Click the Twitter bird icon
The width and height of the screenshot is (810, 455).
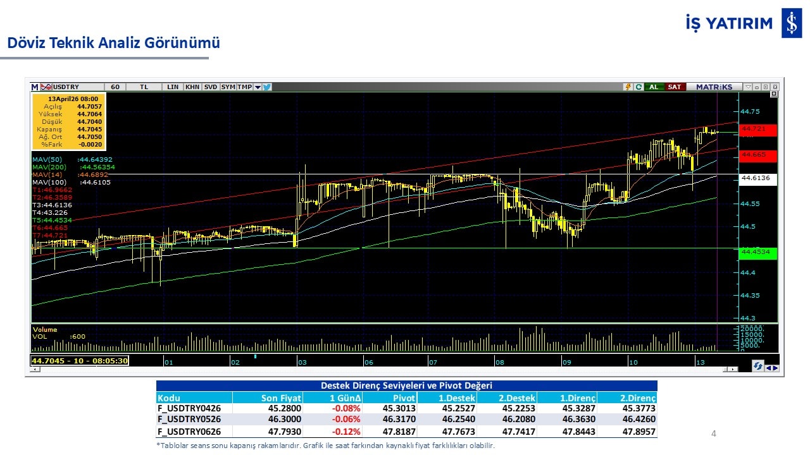click(267, 87)
